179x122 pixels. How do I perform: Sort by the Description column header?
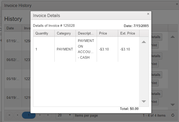(86, 33)
